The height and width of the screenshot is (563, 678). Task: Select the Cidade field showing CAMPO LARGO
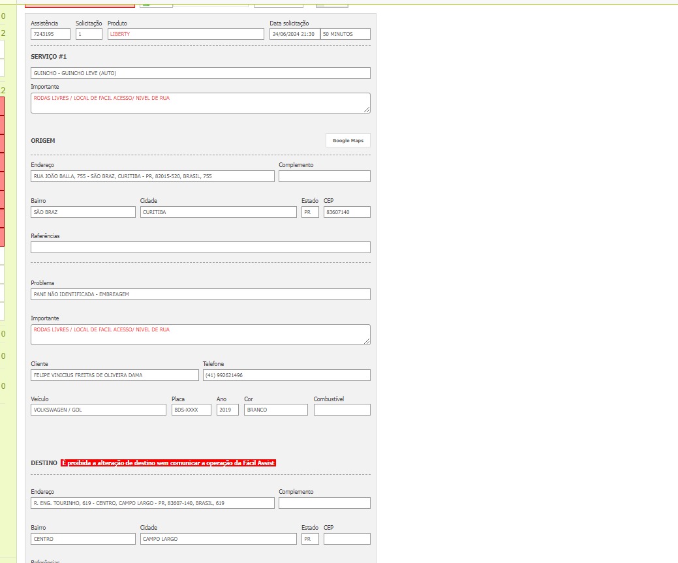219,539
